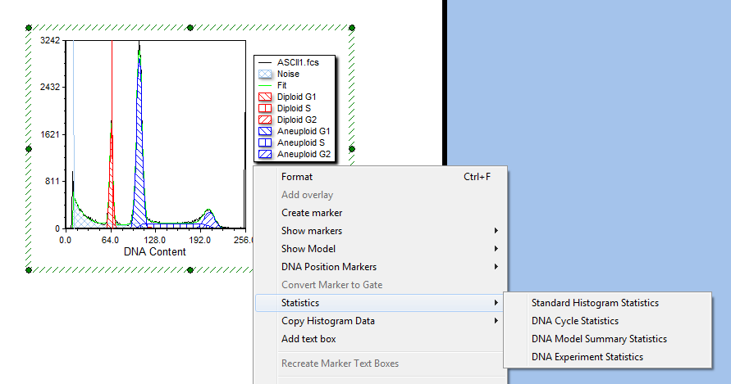Click the Aneuploid S legend icon
The width and height of the screenshot is (731, 384).
[x=265, y=142]
